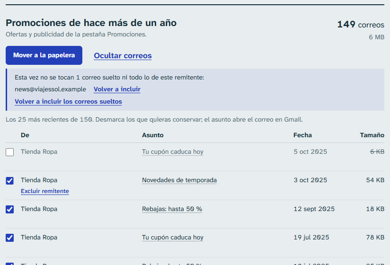Click the '6 MB' total size text
The height and width of the screenshot is (265, 390).
tap(376, 37)
